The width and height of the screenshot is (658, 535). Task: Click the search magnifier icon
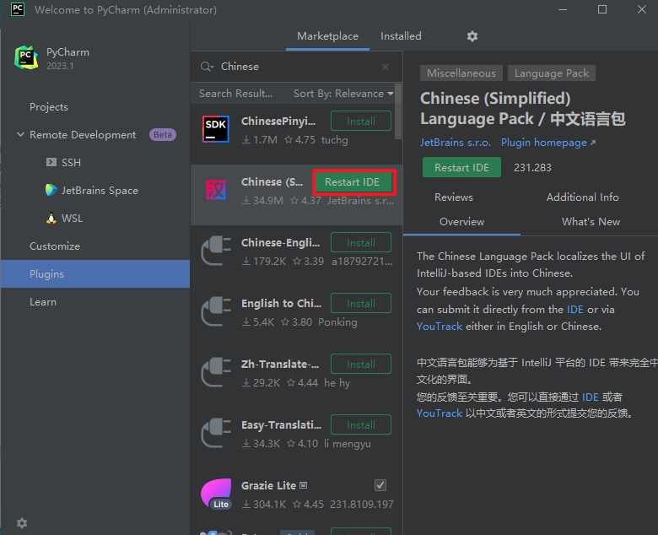[205, 67]
